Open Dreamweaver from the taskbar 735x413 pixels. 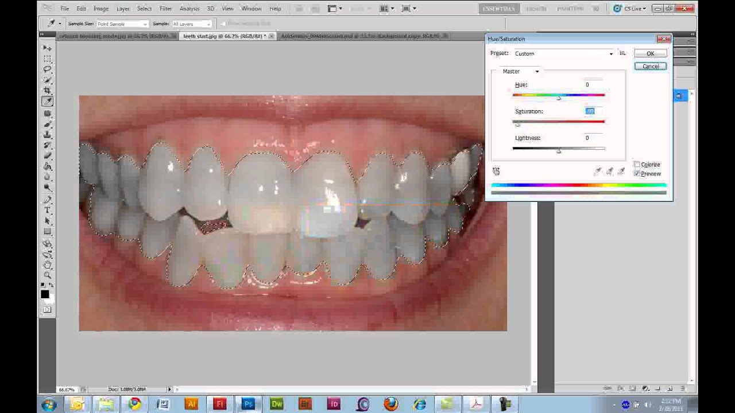277,404
